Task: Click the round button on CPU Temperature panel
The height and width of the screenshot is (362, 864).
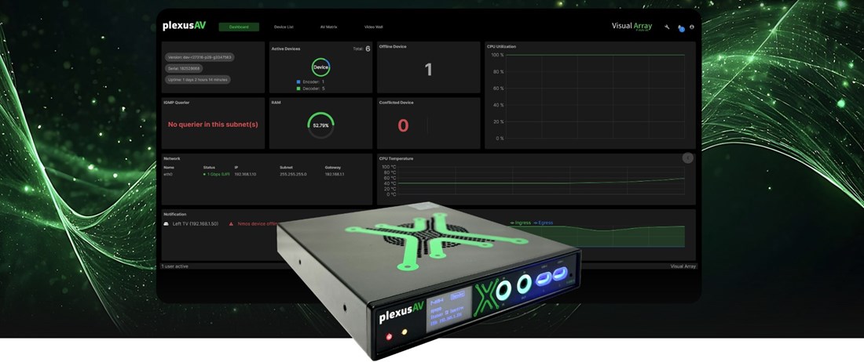Action: point(687,157)
